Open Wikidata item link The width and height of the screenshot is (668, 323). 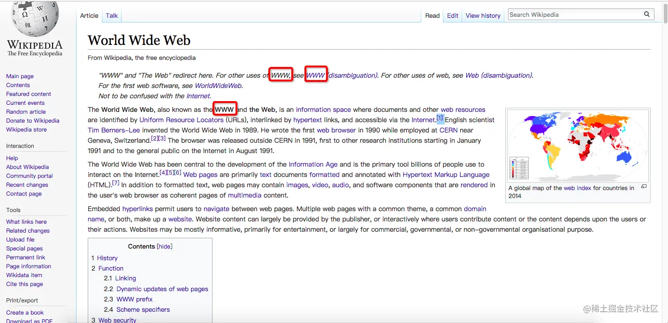[24, 275]
